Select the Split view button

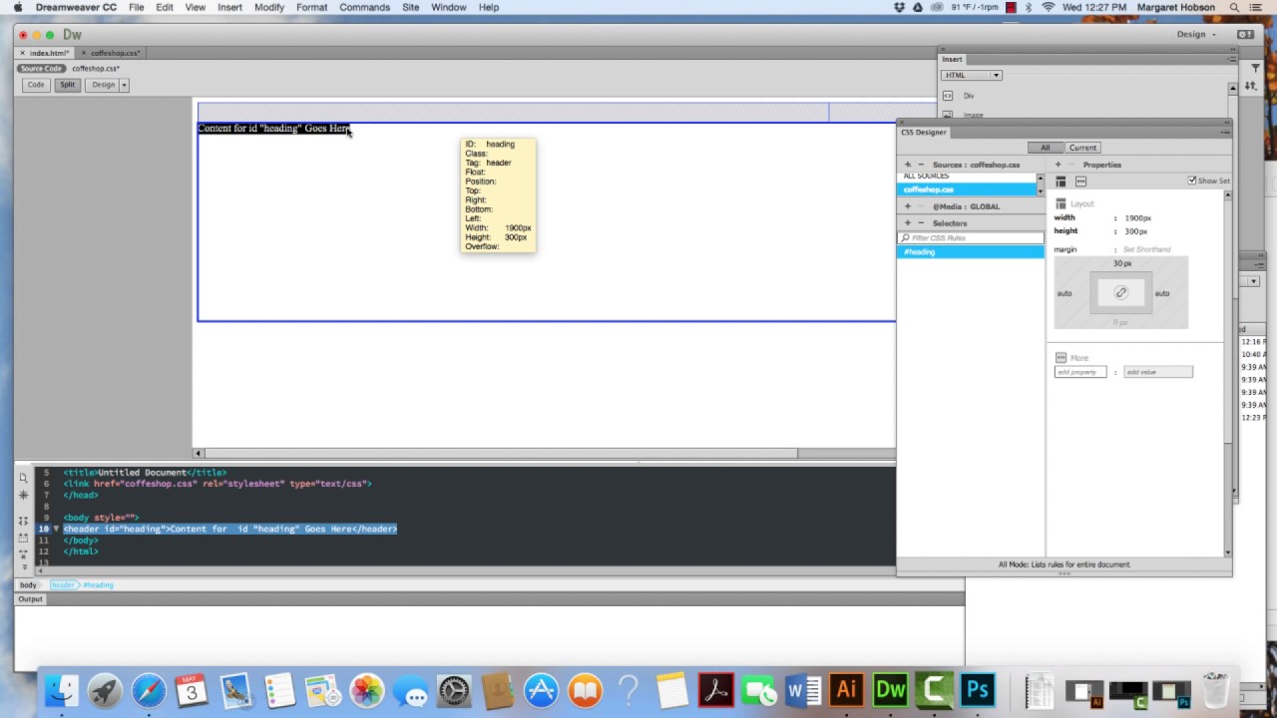67,85
